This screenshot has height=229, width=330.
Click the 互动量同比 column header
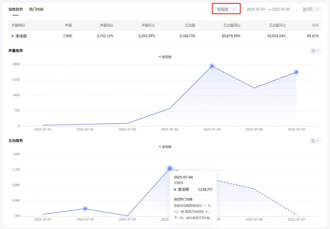[232, 25]
